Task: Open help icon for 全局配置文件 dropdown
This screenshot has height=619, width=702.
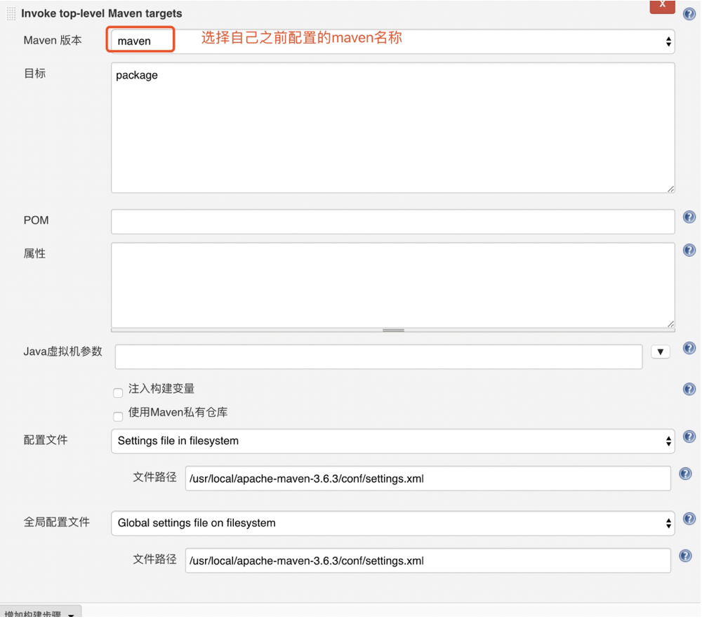Action: tap(690, 519)
